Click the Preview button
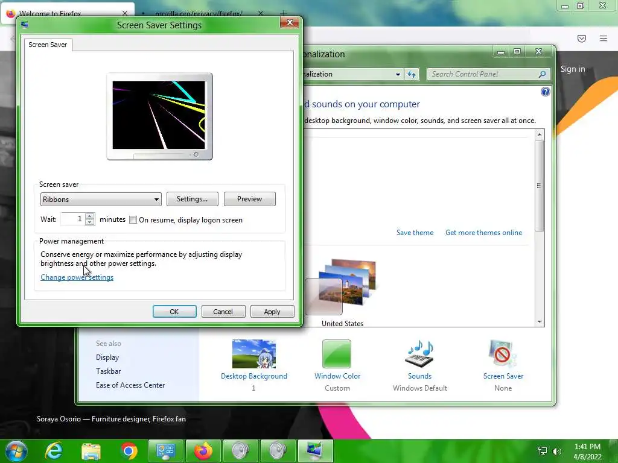 249,199
